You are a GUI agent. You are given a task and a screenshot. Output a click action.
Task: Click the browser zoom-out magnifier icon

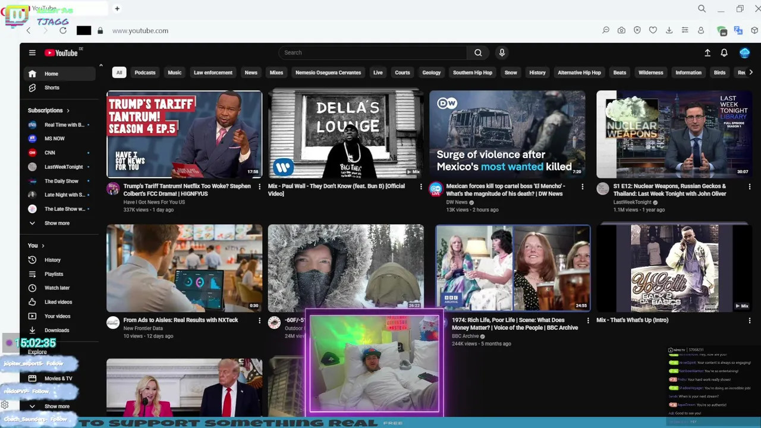click(x=606, y=30)
